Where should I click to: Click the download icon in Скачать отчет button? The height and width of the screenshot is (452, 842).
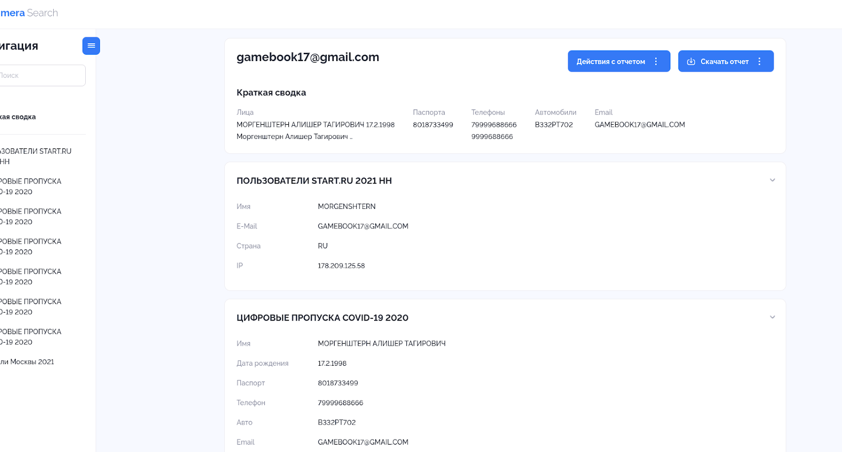point(691,62)
